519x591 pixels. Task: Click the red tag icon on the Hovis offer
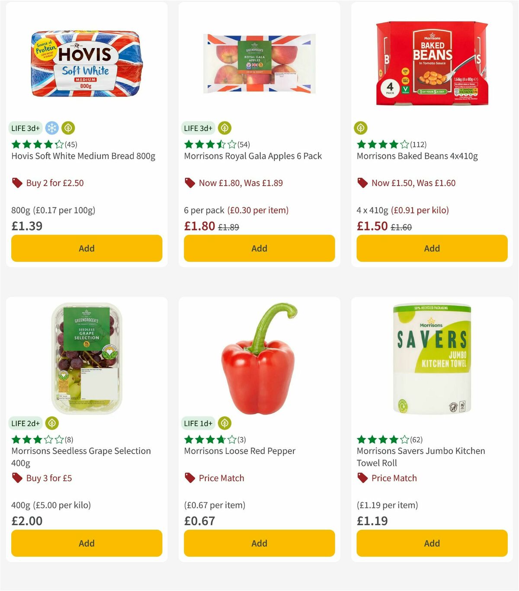pyautogui.click(x=16, y=183)
